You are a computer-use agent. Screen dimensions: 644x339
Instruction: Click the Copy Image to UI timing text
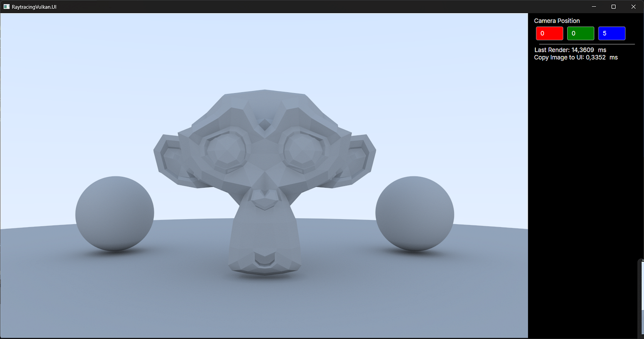point(576,57)
